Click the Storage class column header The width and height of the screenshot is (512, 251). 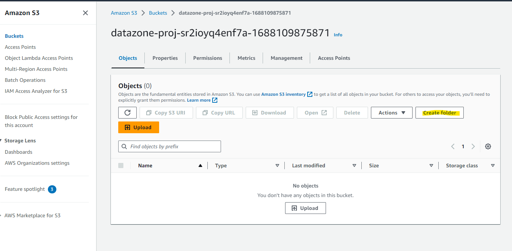pos(462,165)
